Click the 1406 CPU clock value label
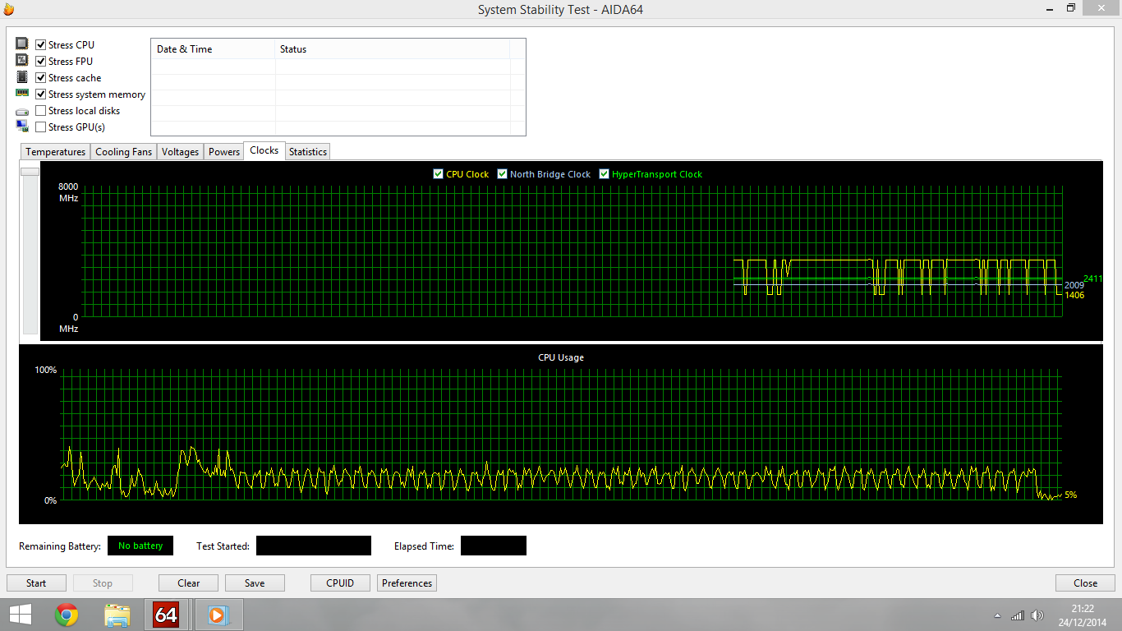The height and width of the screenshot is (631, 1122). [1074, 295]
